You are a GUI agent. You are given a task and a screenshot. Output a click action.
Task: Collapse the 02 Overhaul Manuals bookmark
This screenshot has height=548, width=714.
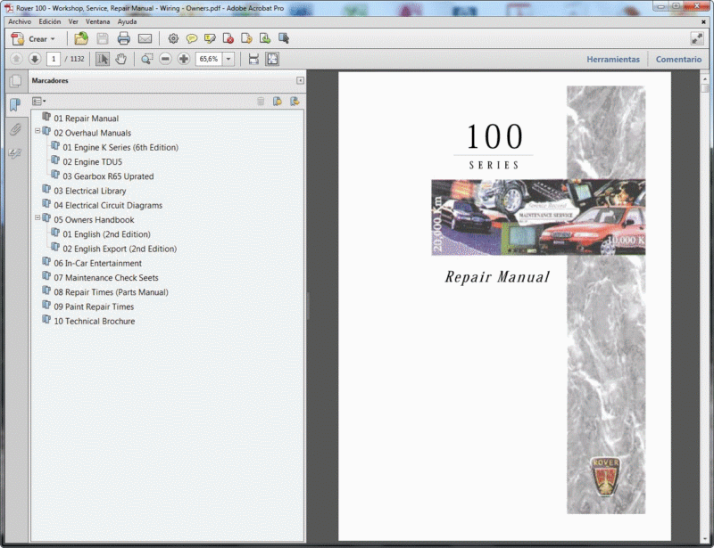tap(37, 132)
